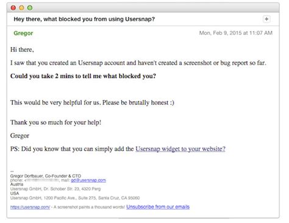This screenshot has height=223, width=289.
Task: Click signature text Gregor Dorfbauer, Co-Founder & CTO
Action: point(46,176)
